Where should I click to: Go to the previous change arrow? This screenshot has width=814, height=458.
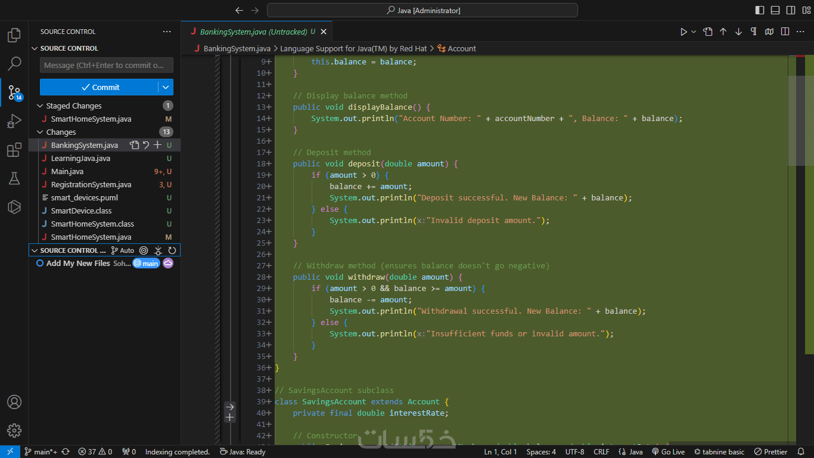(723, 32)
